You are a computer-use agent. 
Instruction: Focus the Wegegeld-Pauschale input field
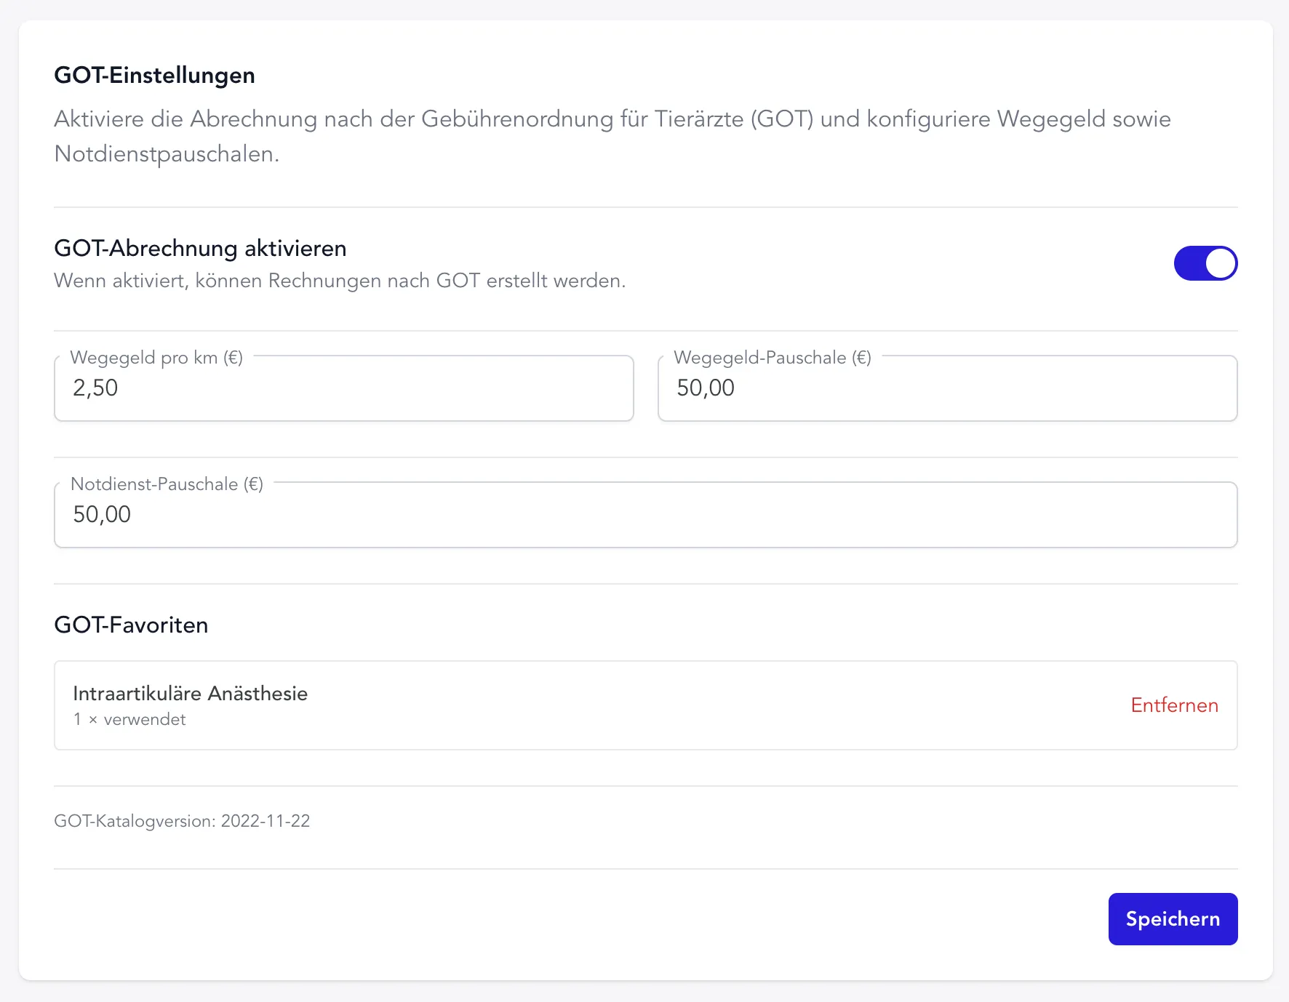tap(947, 388)
